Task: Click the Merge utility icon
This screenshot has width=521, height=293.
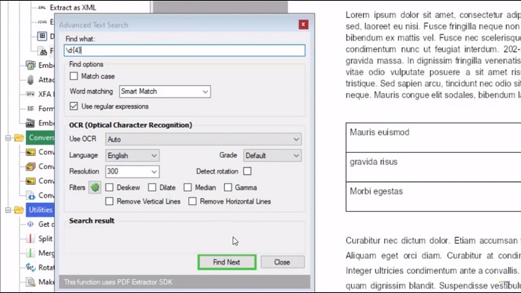Action: pos(31,253)
